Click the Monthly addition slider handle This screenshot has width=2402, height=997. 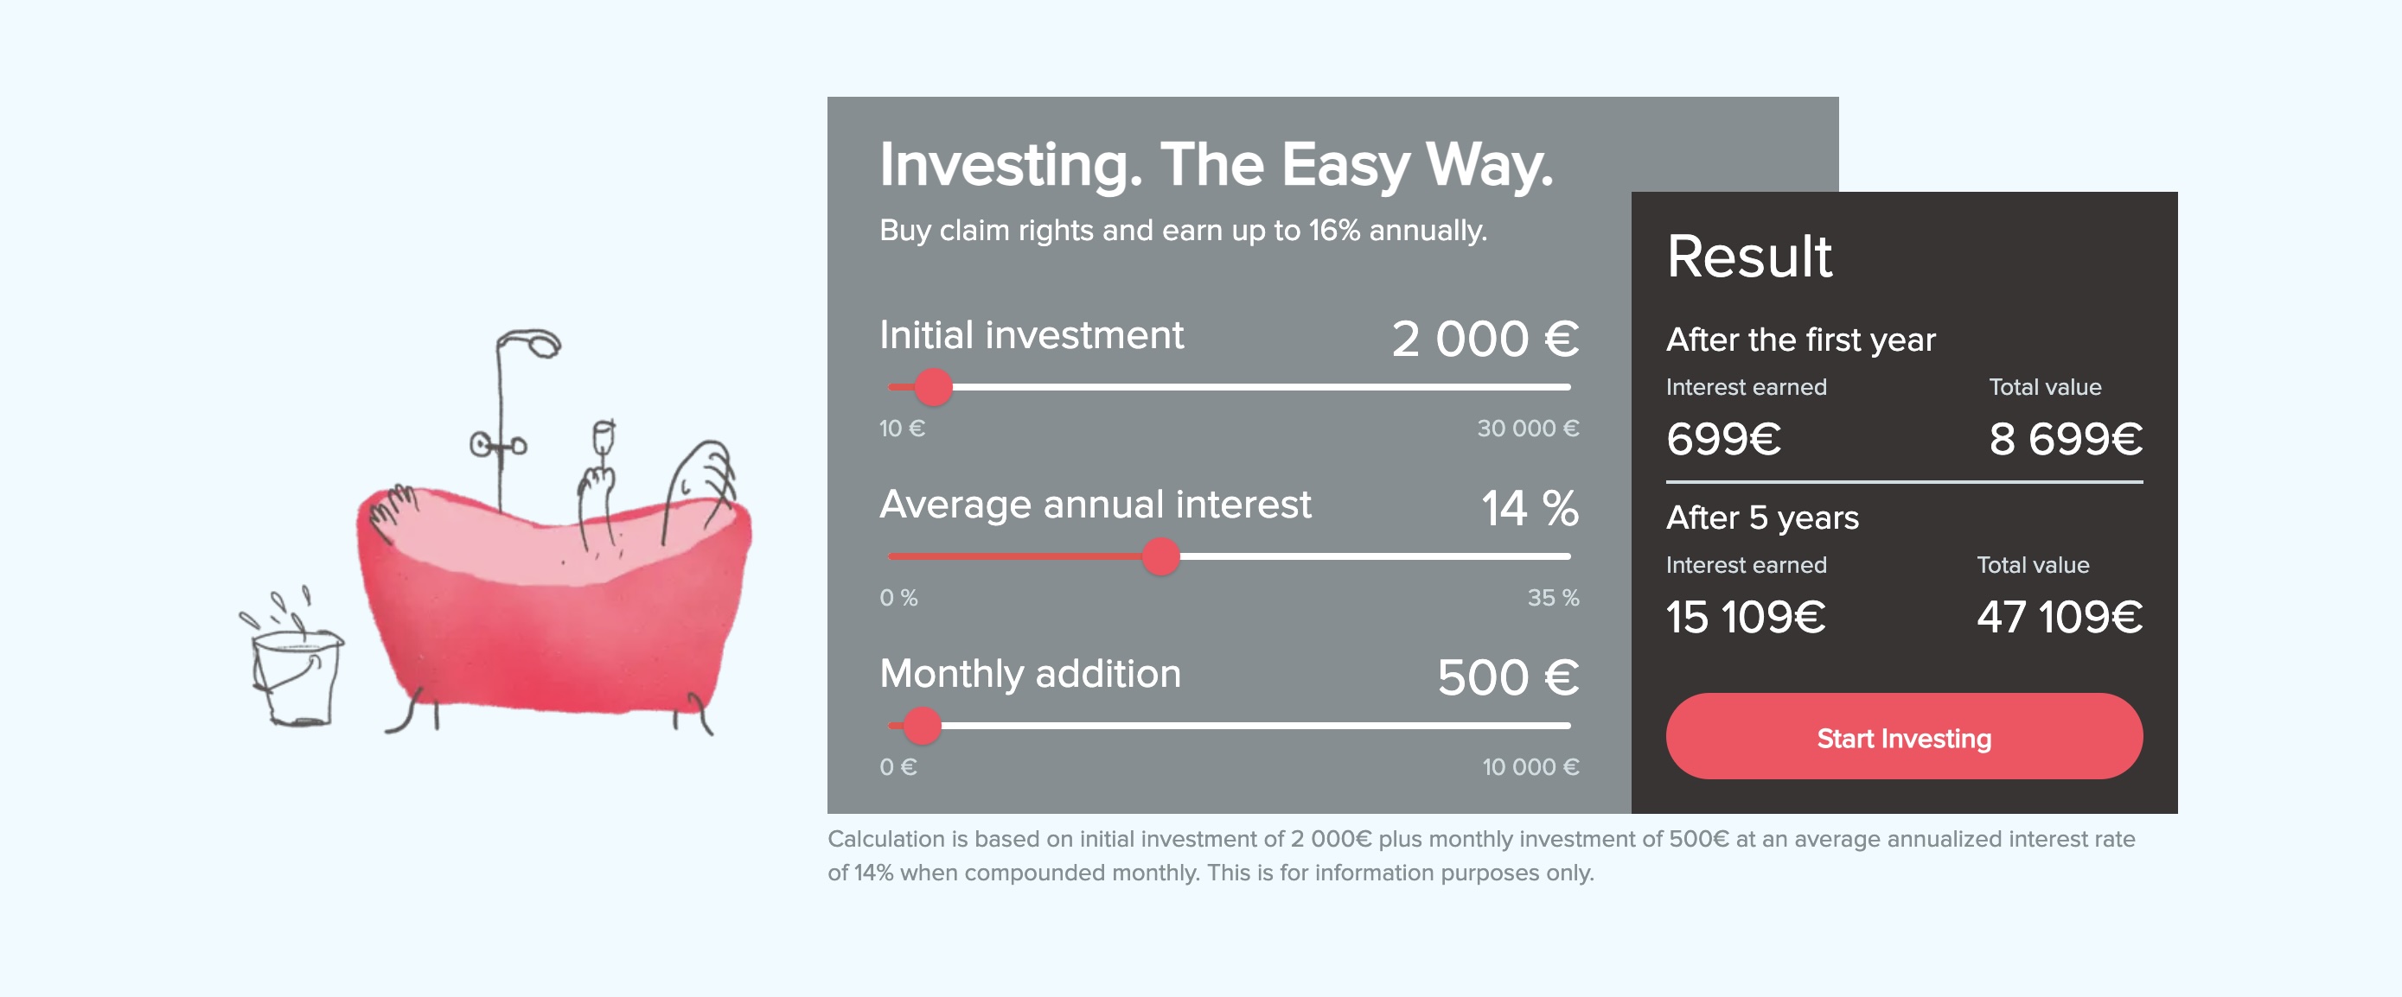coord(923,725)
